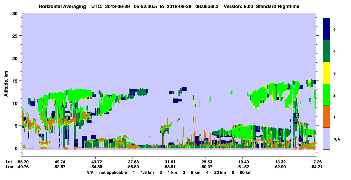351x180 pixels.
Task: Click the legend entry '1 = 1/3 km'
Action: point(143,172)
